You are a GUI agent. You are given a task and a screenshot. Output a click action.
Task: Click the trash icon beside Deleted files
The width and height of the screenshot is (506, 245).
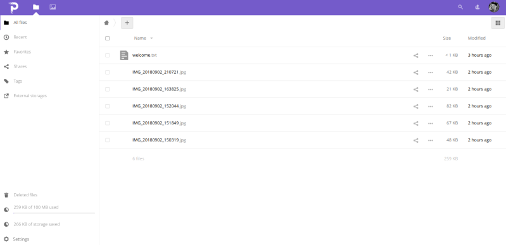[6, 195]
